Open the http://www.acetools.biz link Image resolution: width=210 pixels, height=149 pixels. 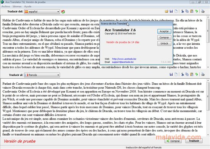(x=124, y=59)
